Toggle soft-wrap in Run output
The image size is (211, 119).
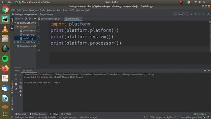click(x=20, y=83)
